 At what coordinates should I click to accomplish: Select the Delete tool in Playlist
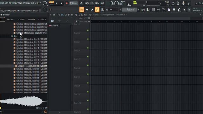[66, 15]
